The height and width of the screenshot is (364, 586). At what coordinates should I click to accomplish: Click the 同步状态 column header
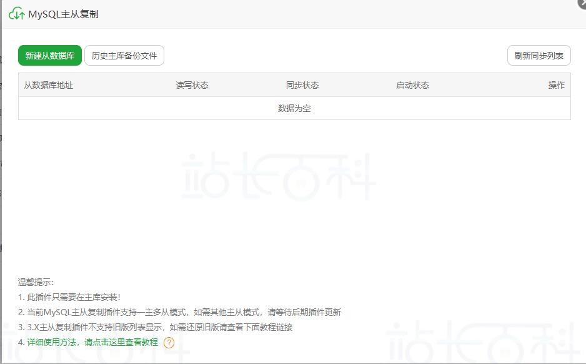pos(302,85)
